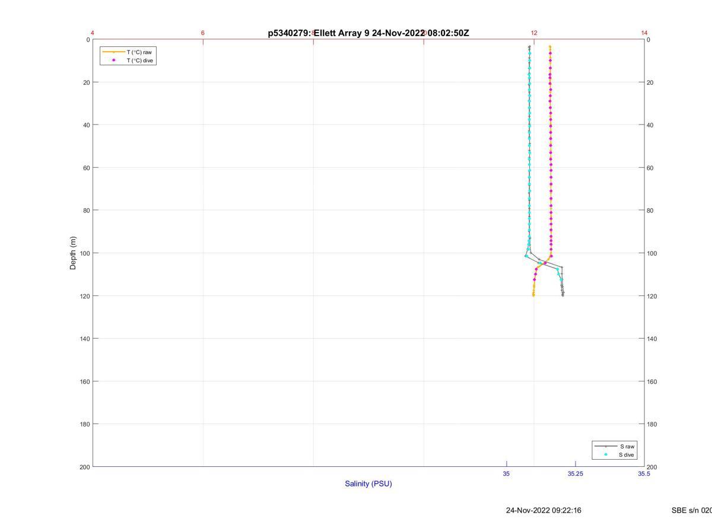Click the red '6' temperature tick label

pyautogui.click(x=203, y=33)
